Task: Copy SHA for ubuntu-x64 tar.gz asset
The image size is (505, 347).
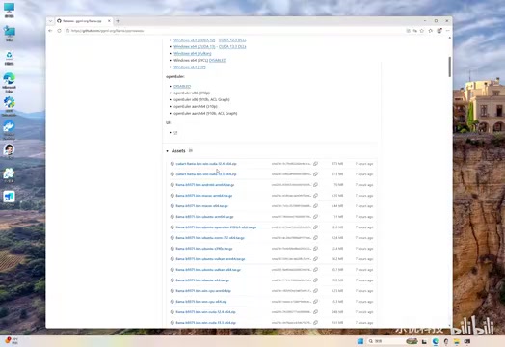Action: point(316,280)
